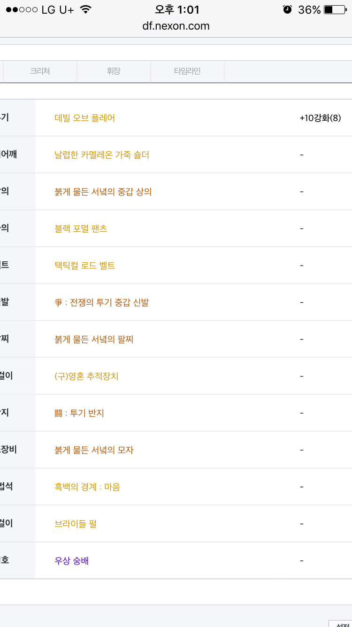Select the purple 우상 숭배 title link
The image size is (352, 627).
point(72,561)
